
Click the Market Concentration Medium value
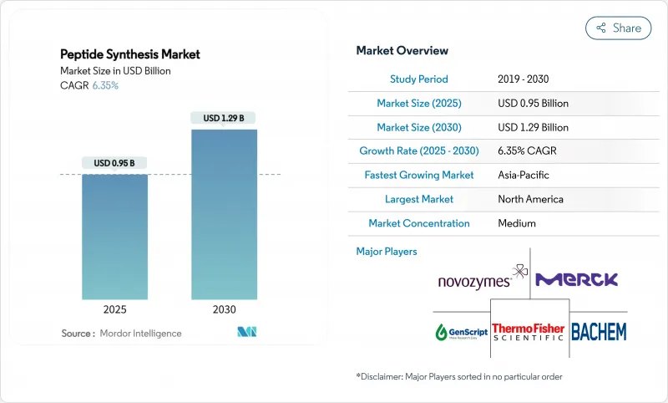pos(516,223)
